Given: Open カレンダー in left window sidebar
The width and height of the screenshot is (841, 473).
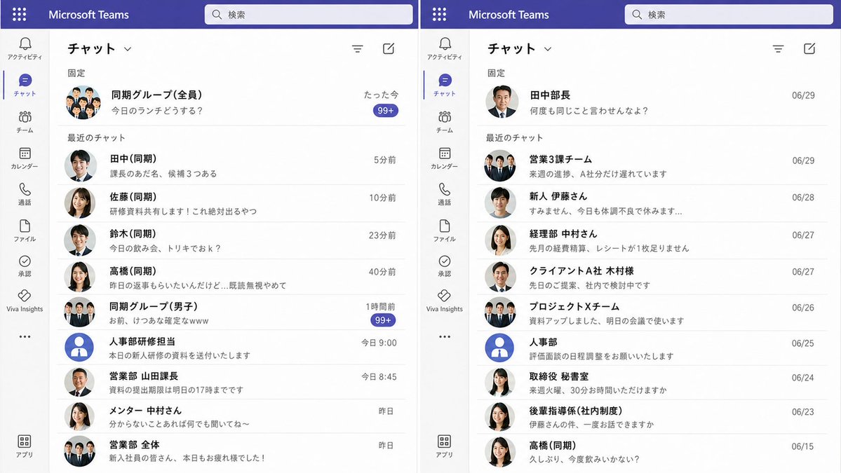Looking at the screenshot, I should 25,158.
